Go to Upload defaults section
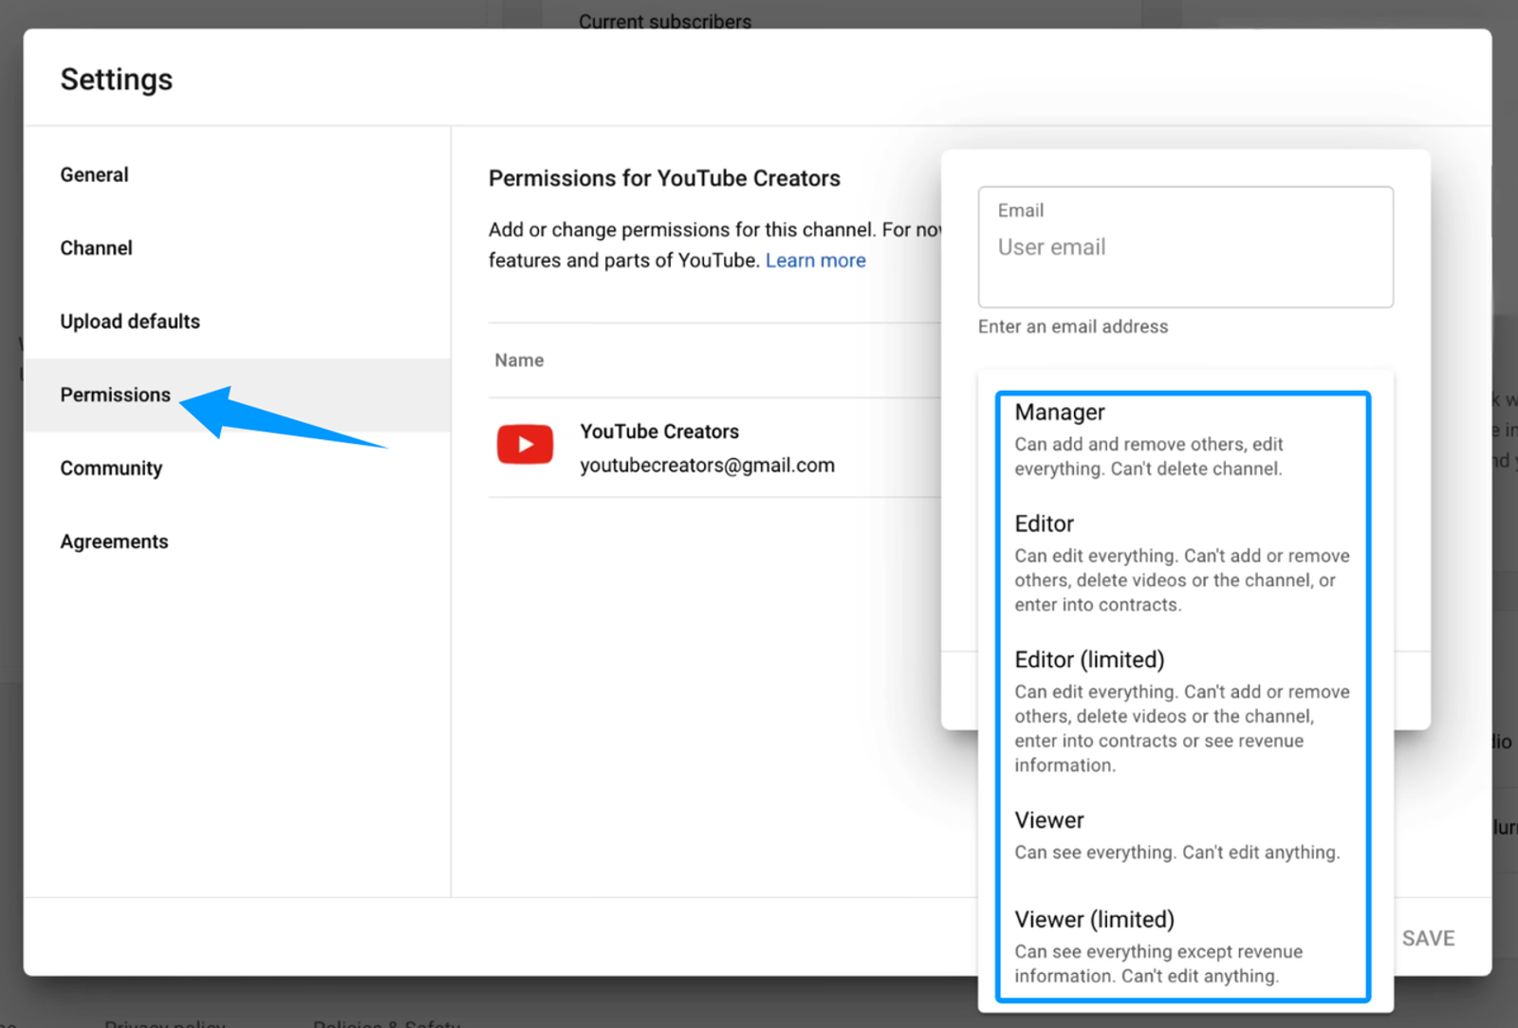The width and height of the screenshot is (1518, 1028). pos(130,321)
